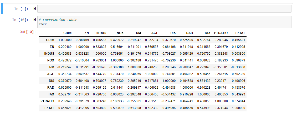Click the TAX column header

pyautogui.click(x=207, y=33)
